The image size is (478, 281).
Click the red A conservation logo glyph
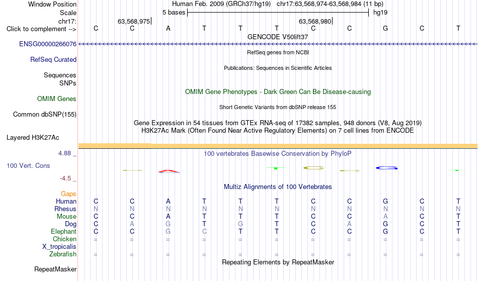(x=169, y=171)
